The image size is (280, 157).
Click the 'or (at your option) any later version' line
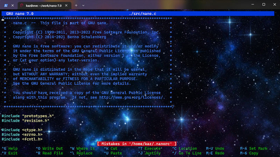tap(56, 60)
